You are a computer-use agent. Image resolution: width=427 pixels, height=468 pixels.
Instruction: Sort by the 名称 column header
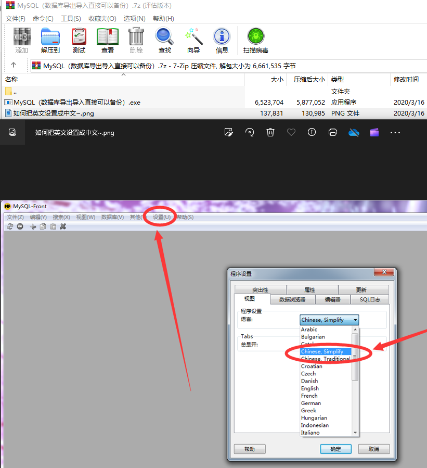coord(123,80)
